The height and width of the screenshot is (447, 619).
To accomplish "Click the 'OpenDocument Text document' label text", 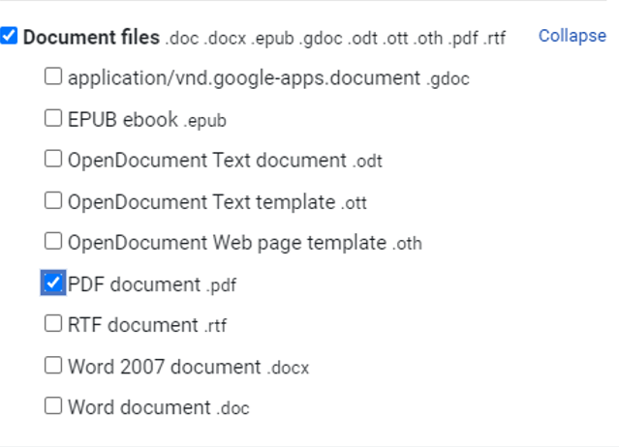I will coord(206,161).
